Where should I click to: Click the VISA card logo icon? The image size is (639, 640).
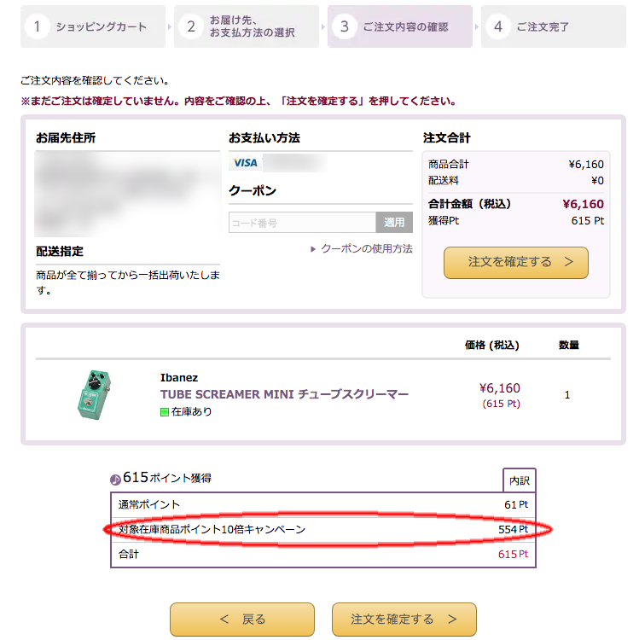245,163
